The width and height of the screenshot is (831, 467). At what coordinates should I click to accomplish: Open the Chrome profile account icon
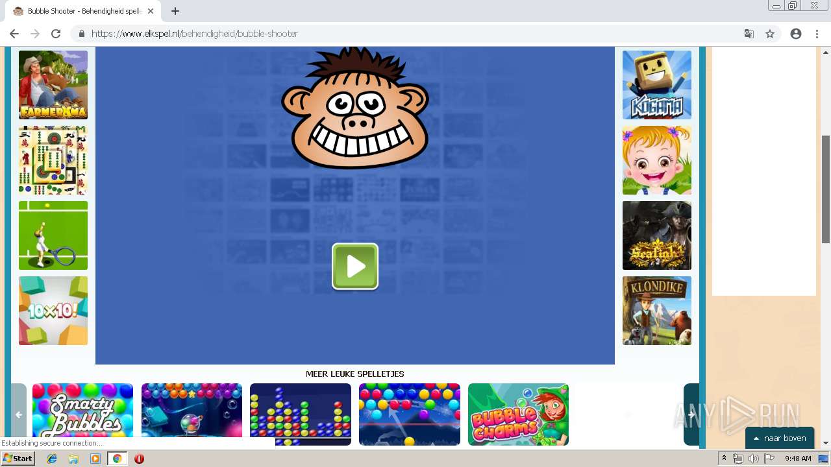tap(796, 34)
